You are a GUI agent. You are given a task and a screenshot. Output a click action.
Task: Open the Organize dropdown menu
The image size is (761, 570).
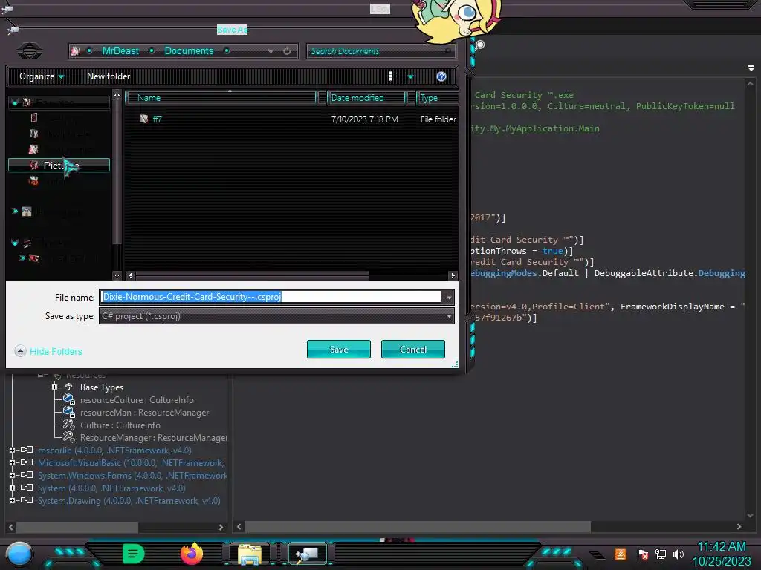(x=42, y=76)
